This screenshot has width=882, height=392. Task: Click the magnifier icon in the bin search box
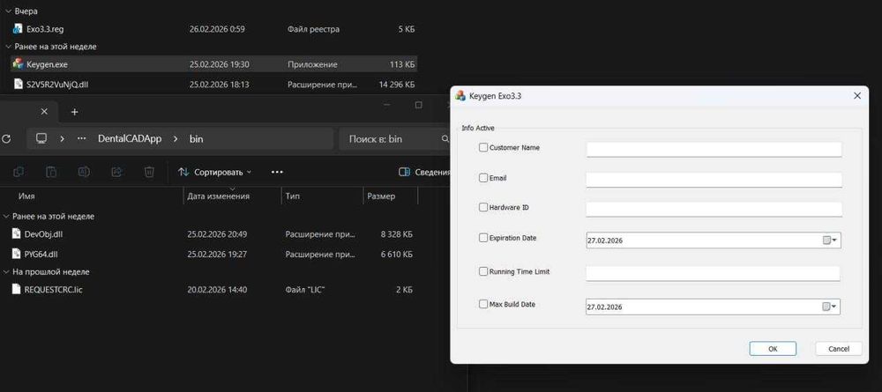(444, 138)
